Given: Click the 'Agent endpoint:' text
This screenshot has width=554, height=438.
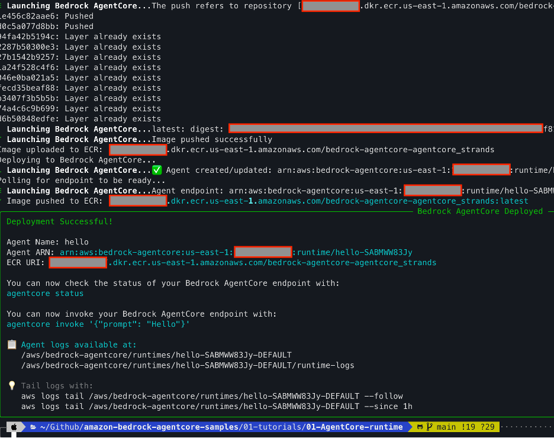Looking at the screenshot, I should (x=188, y=191).
